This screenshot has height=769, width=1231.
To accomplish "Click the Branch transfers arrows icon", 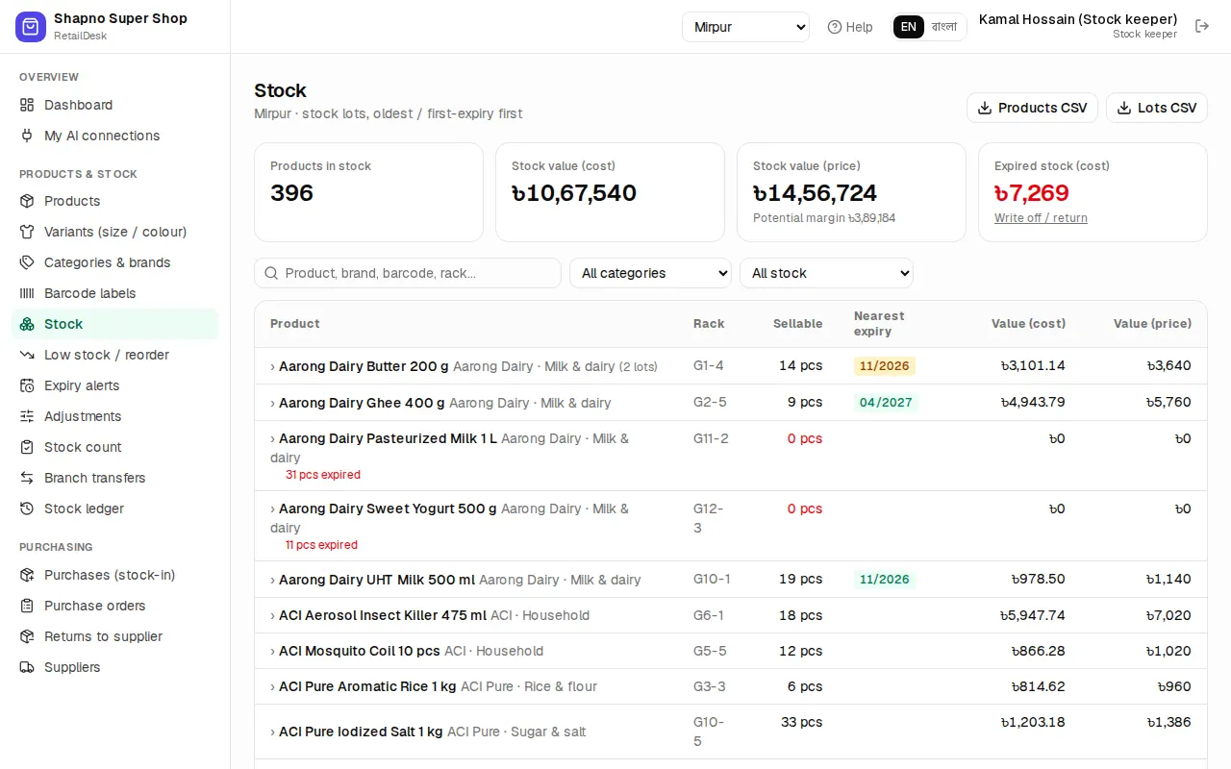I will point(27,478).
